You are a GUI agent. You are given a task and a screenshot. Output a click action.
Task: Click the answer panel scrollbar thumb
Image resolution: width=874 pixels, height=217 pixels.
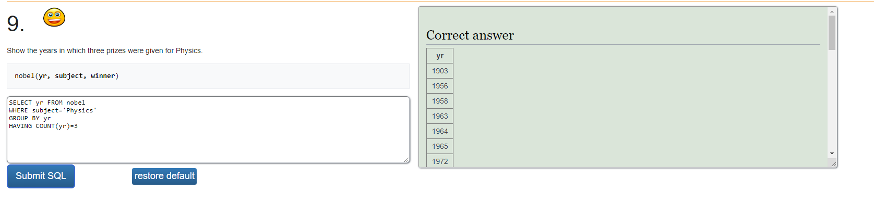pos(832,32)
